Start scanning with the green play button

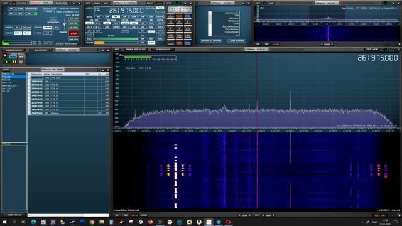click(6, 62)
